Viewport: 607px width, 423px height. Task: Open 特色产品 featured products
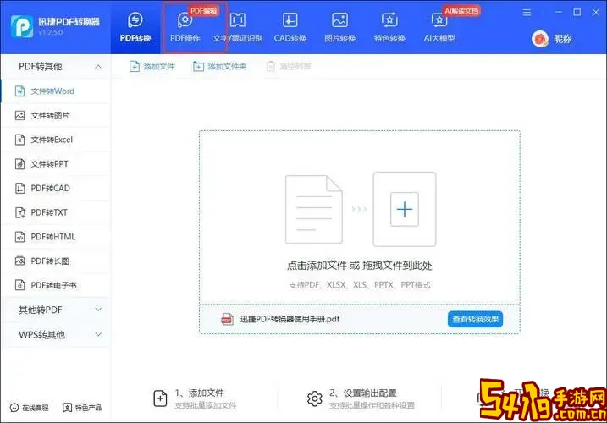pyautogui.click(x=82, y=408)
